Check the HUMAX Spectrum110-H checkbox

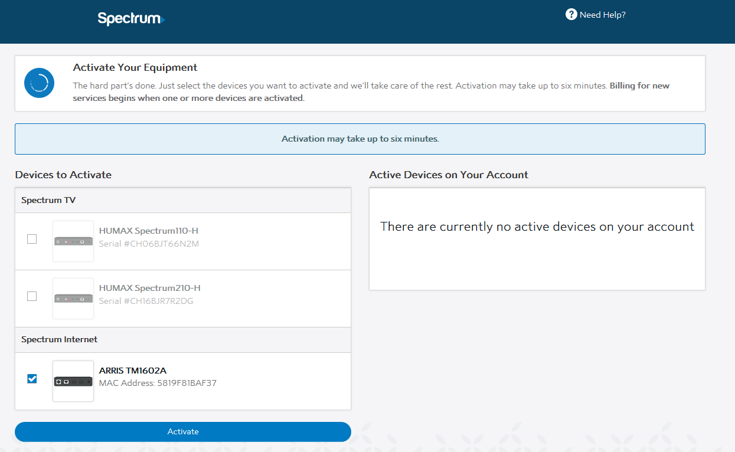point(32,239)
